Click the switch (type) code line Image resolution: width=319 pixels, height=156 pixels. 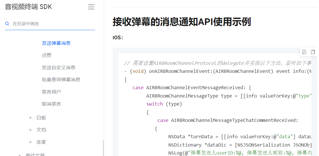[164, 104]
